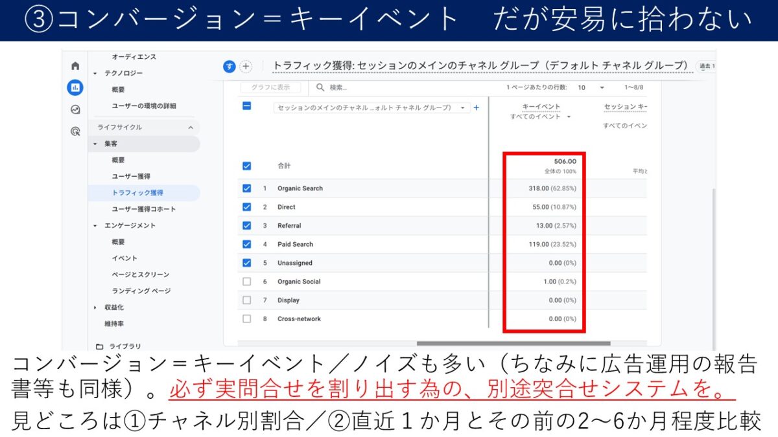778x437 pixels.
Task: Open the ライブラリ folder icon
Action: coord(99,346)
